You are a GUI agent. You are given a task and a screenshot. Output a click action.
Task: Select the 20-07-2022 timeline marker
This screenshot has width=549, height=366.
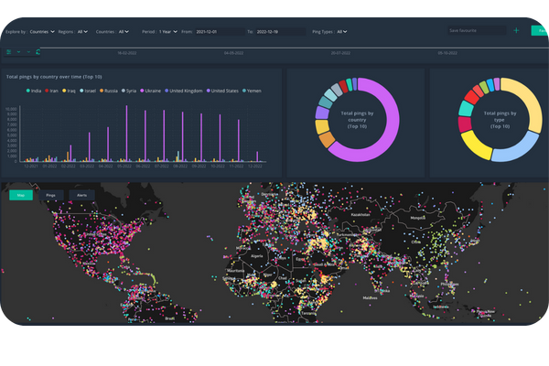pyautogui.click(x=340, y=53)
